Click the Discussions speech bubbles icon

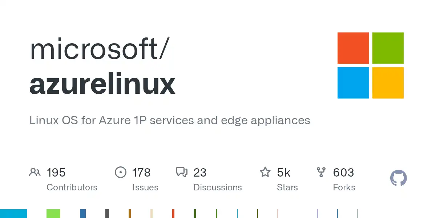[181, 172]
